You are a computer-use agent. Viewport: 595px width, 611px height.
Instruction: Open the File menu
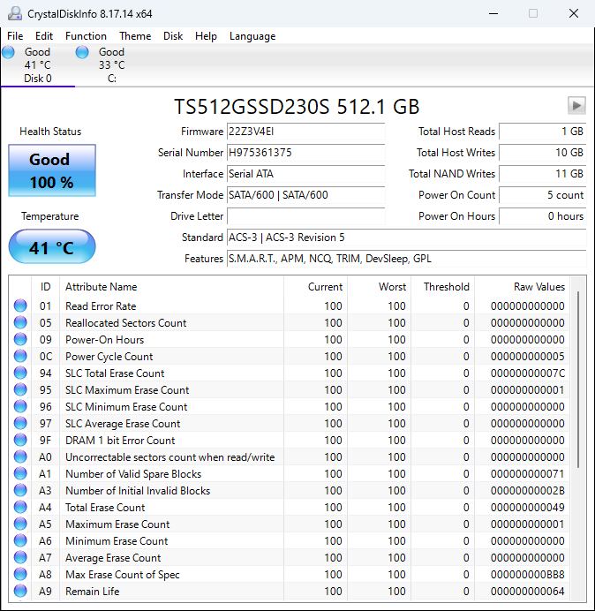click(15, 36)
